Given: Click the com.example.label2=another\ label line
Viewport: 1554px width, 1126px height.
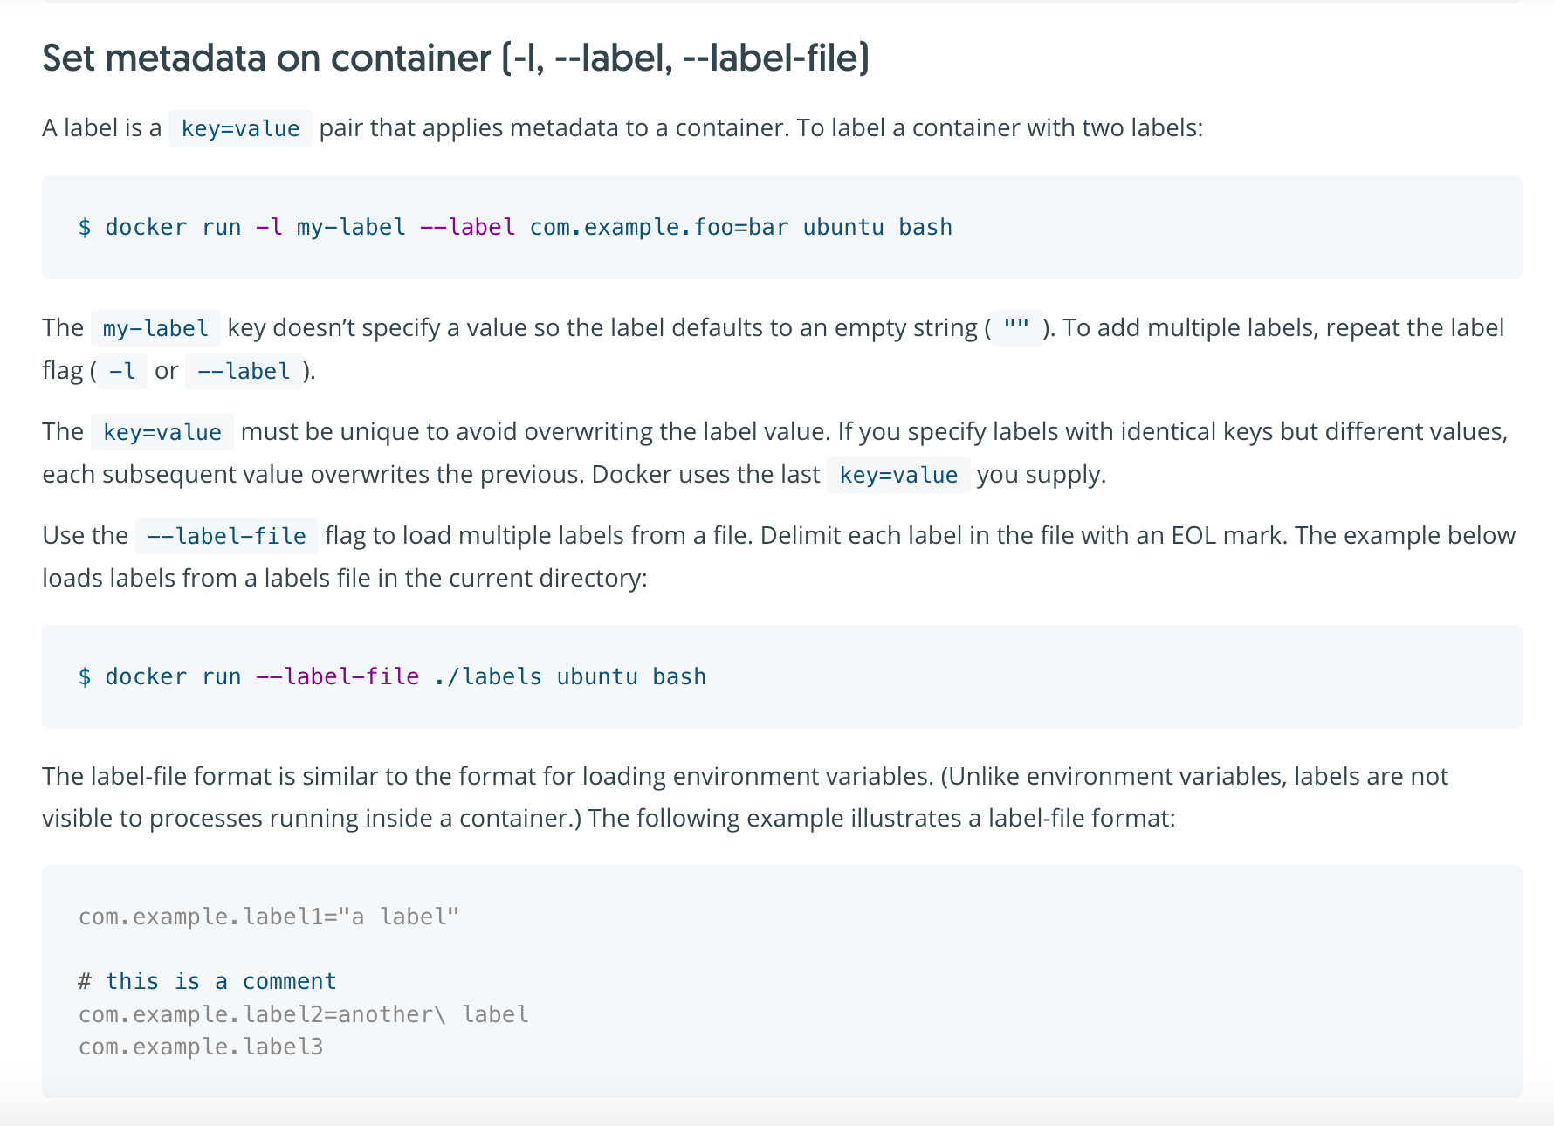Looking at the screenshot, I should point(303,1015).
